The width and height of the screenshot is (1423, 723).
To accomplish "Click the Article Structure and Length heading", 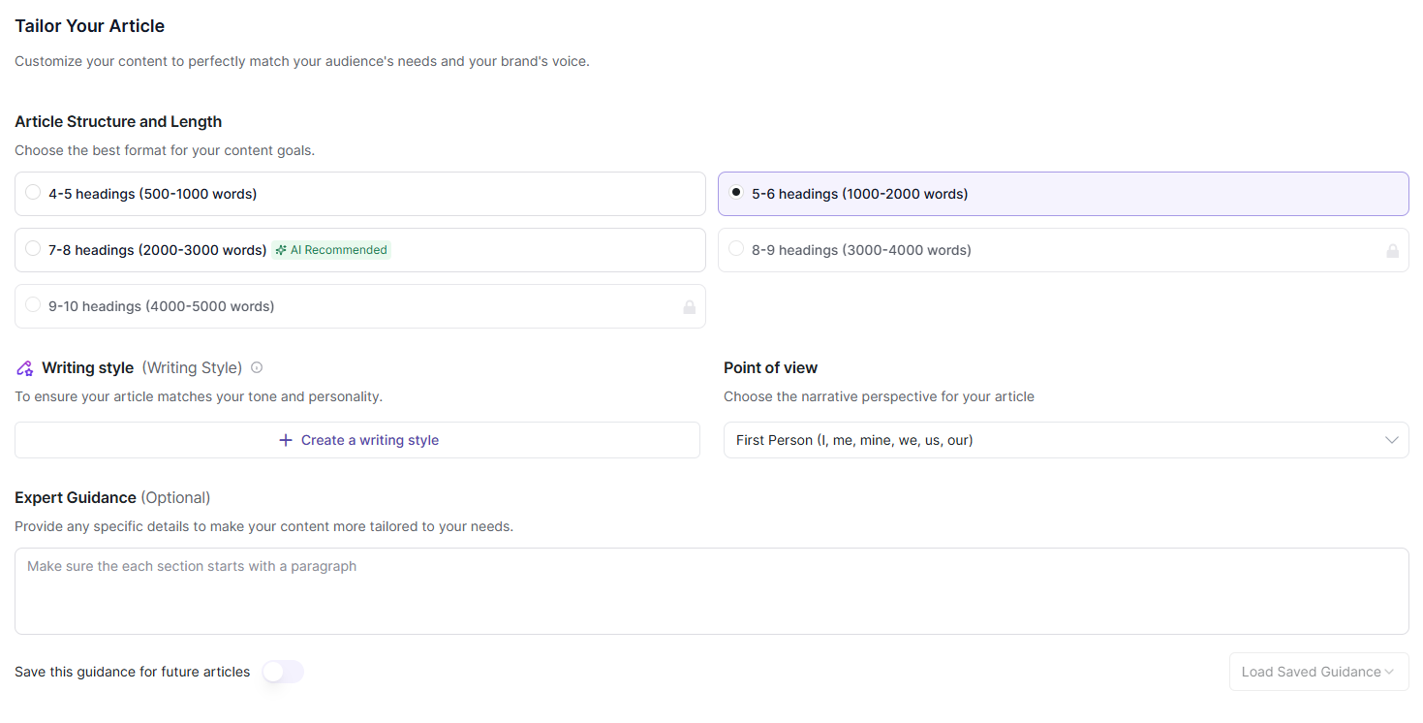I will point(118,122).
